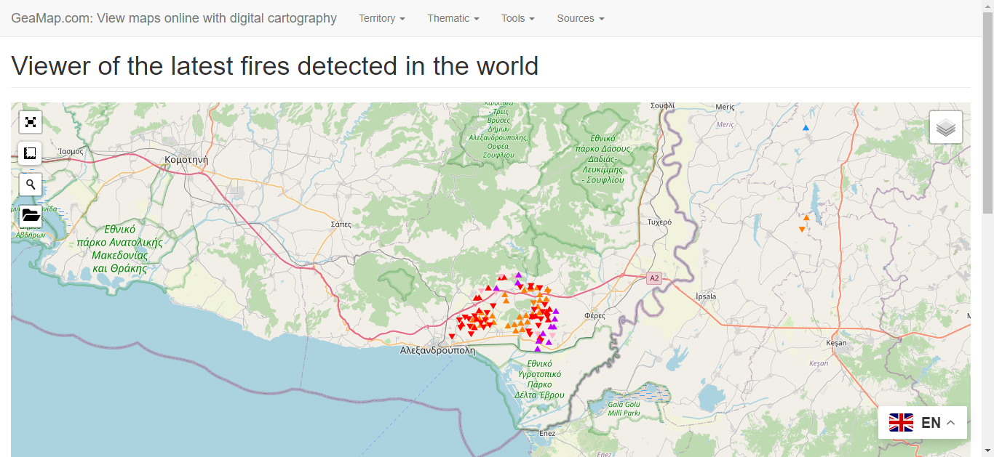Viewport: 994px width, 457px height.
Task: Select the UK flag language icon
Action: (x=901, y=423)
